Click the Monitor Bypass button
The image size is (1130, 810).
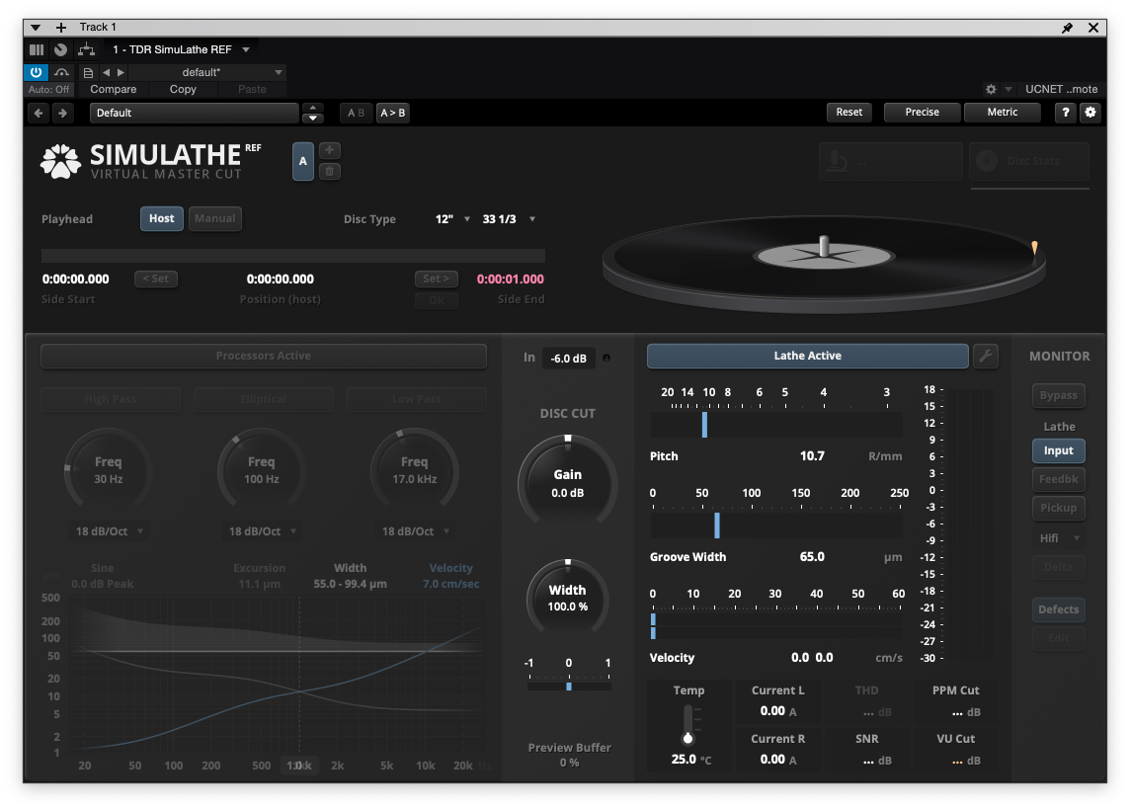[1058, 395]
